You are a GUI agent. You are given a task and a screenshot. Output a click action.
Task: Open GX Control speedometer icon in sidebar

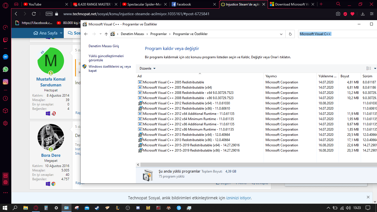pyautogui.click(x=6, y=27)
